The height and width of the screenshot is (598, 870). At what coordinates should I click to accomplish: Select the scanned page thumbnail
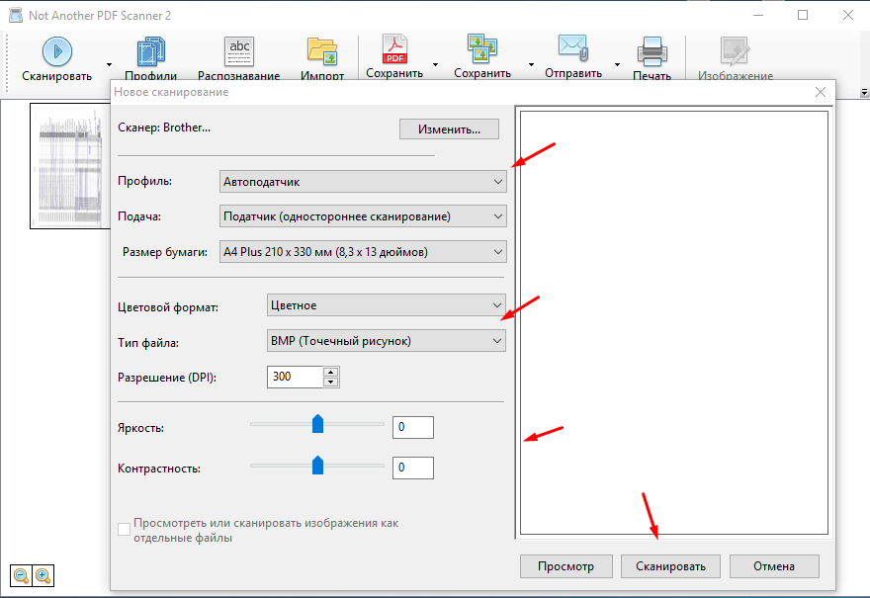click(70, 166)
